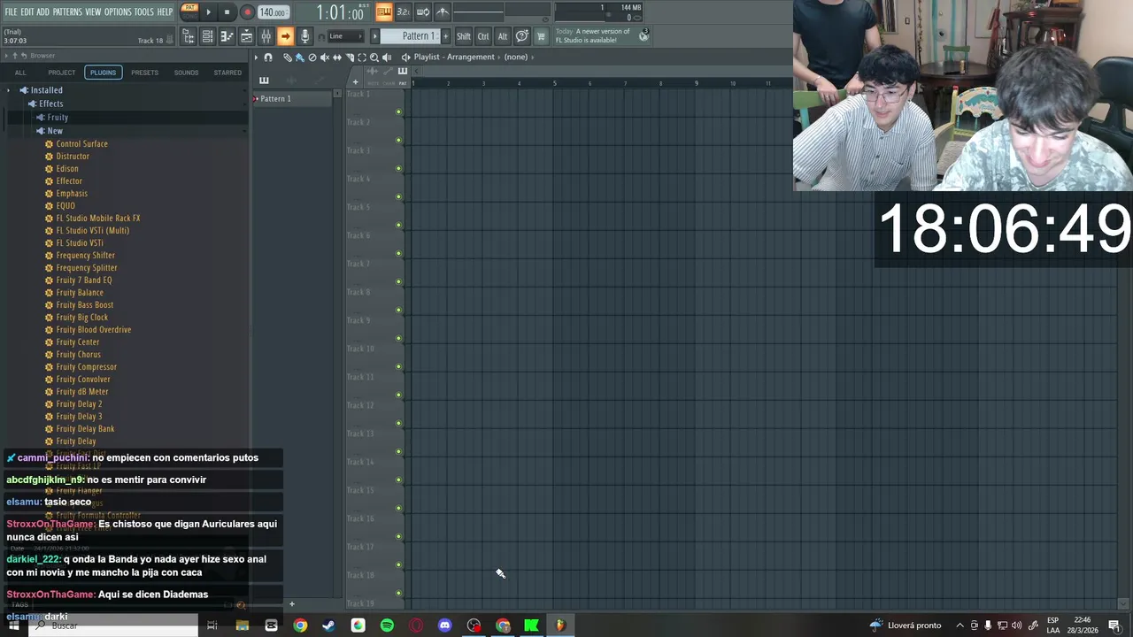This screenshot has width=1133, height=637.
Task: Open the Playlist options arrow menu
Action: [256, 58]
